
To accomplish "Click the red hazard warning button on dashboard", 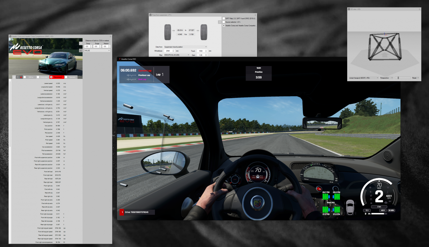I will point(320,189).
